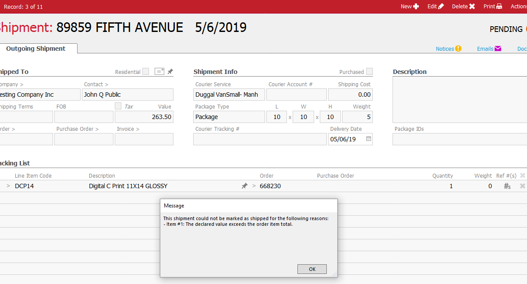Open the Actions menu
The width and height of the screenshot is (527, 284).
pyautogui.click(x=519, y=7)
